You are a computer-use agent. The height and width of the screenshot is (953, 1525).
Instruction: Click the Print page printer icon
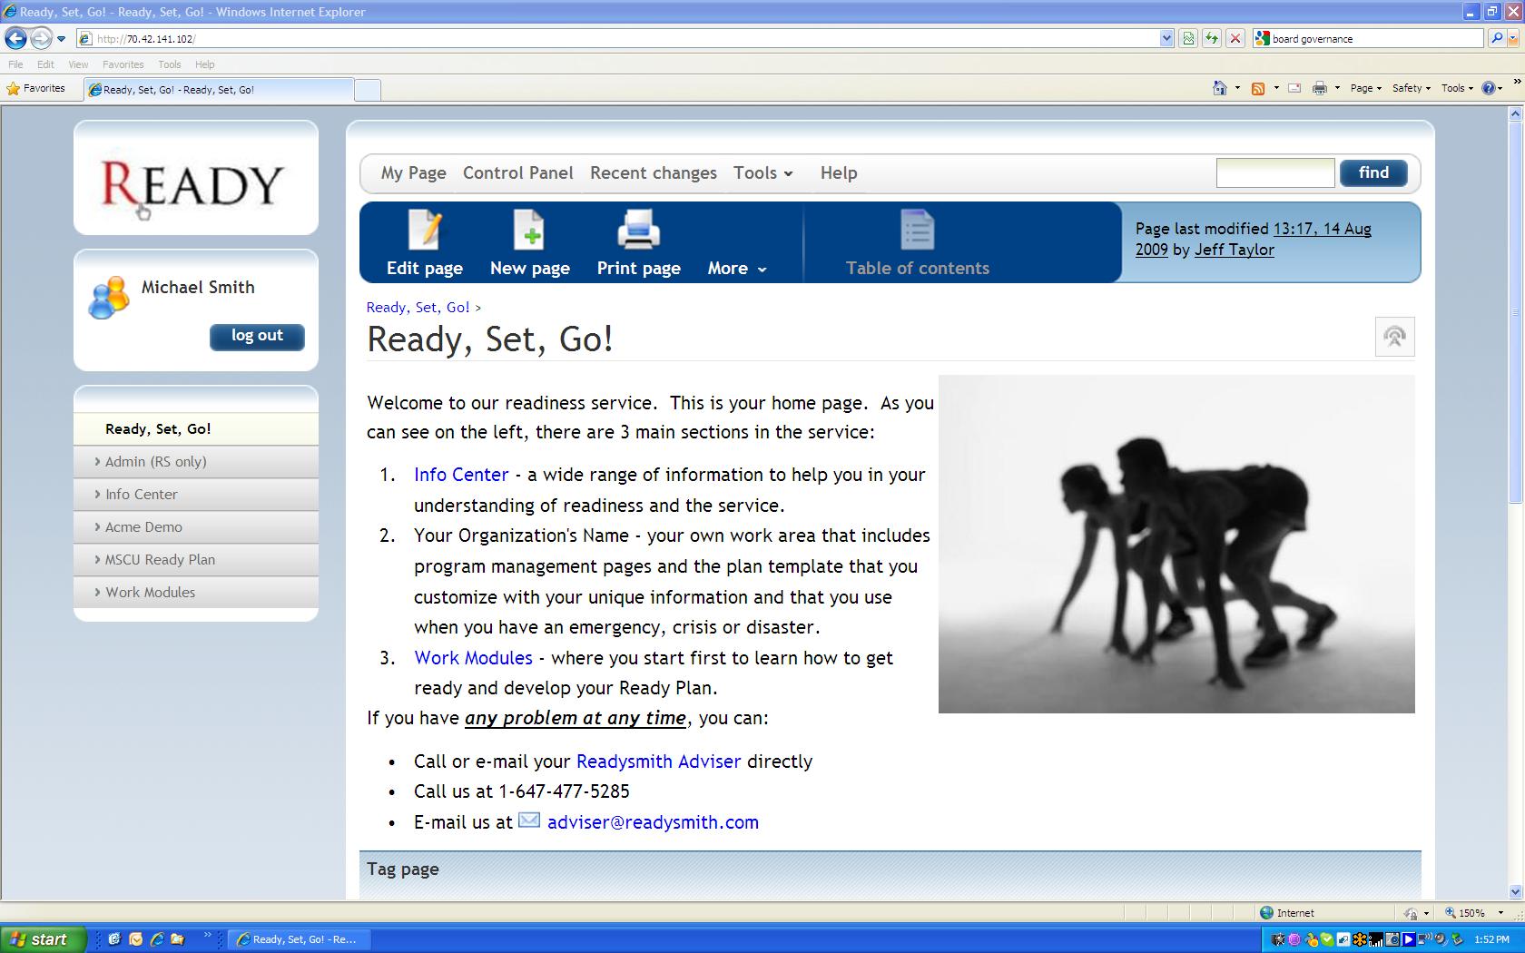coord(638,231)
